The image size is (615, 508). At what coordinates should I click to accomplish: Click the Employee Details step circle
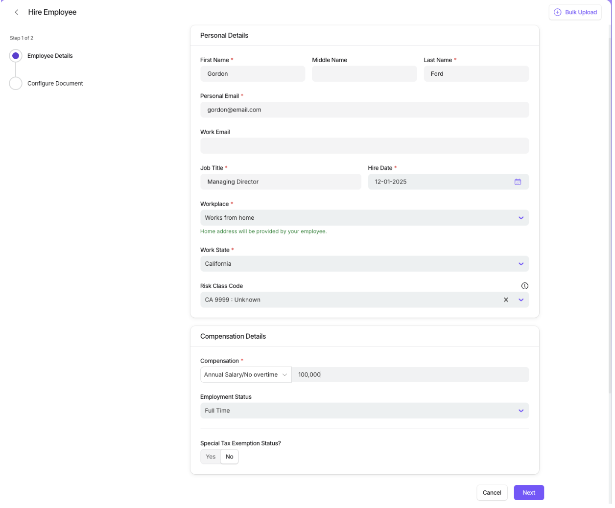pos(16,56)
